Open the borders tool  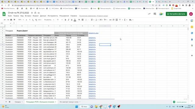[x=83, y=20]
